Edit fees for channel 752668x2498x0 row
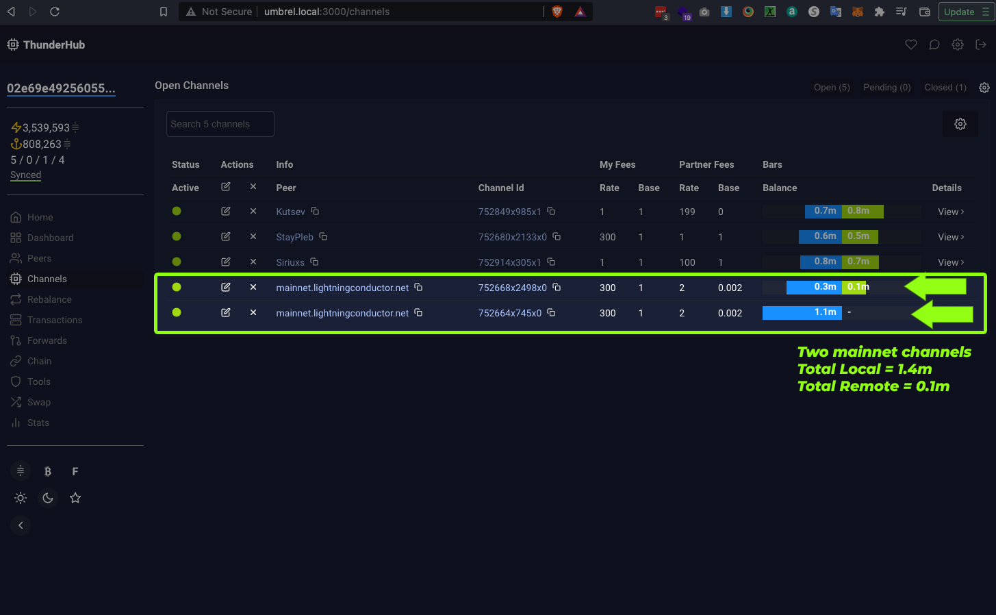The height and width of the screenshot is (615, 996). tap(226, 288)
